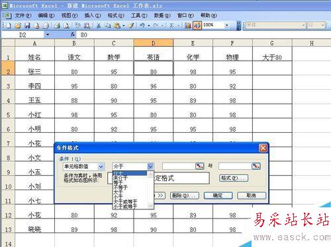The height and width of the screenshot is (247, 331).
Task: Launch the Chart Wizard icon
Action: pos(188,26)
